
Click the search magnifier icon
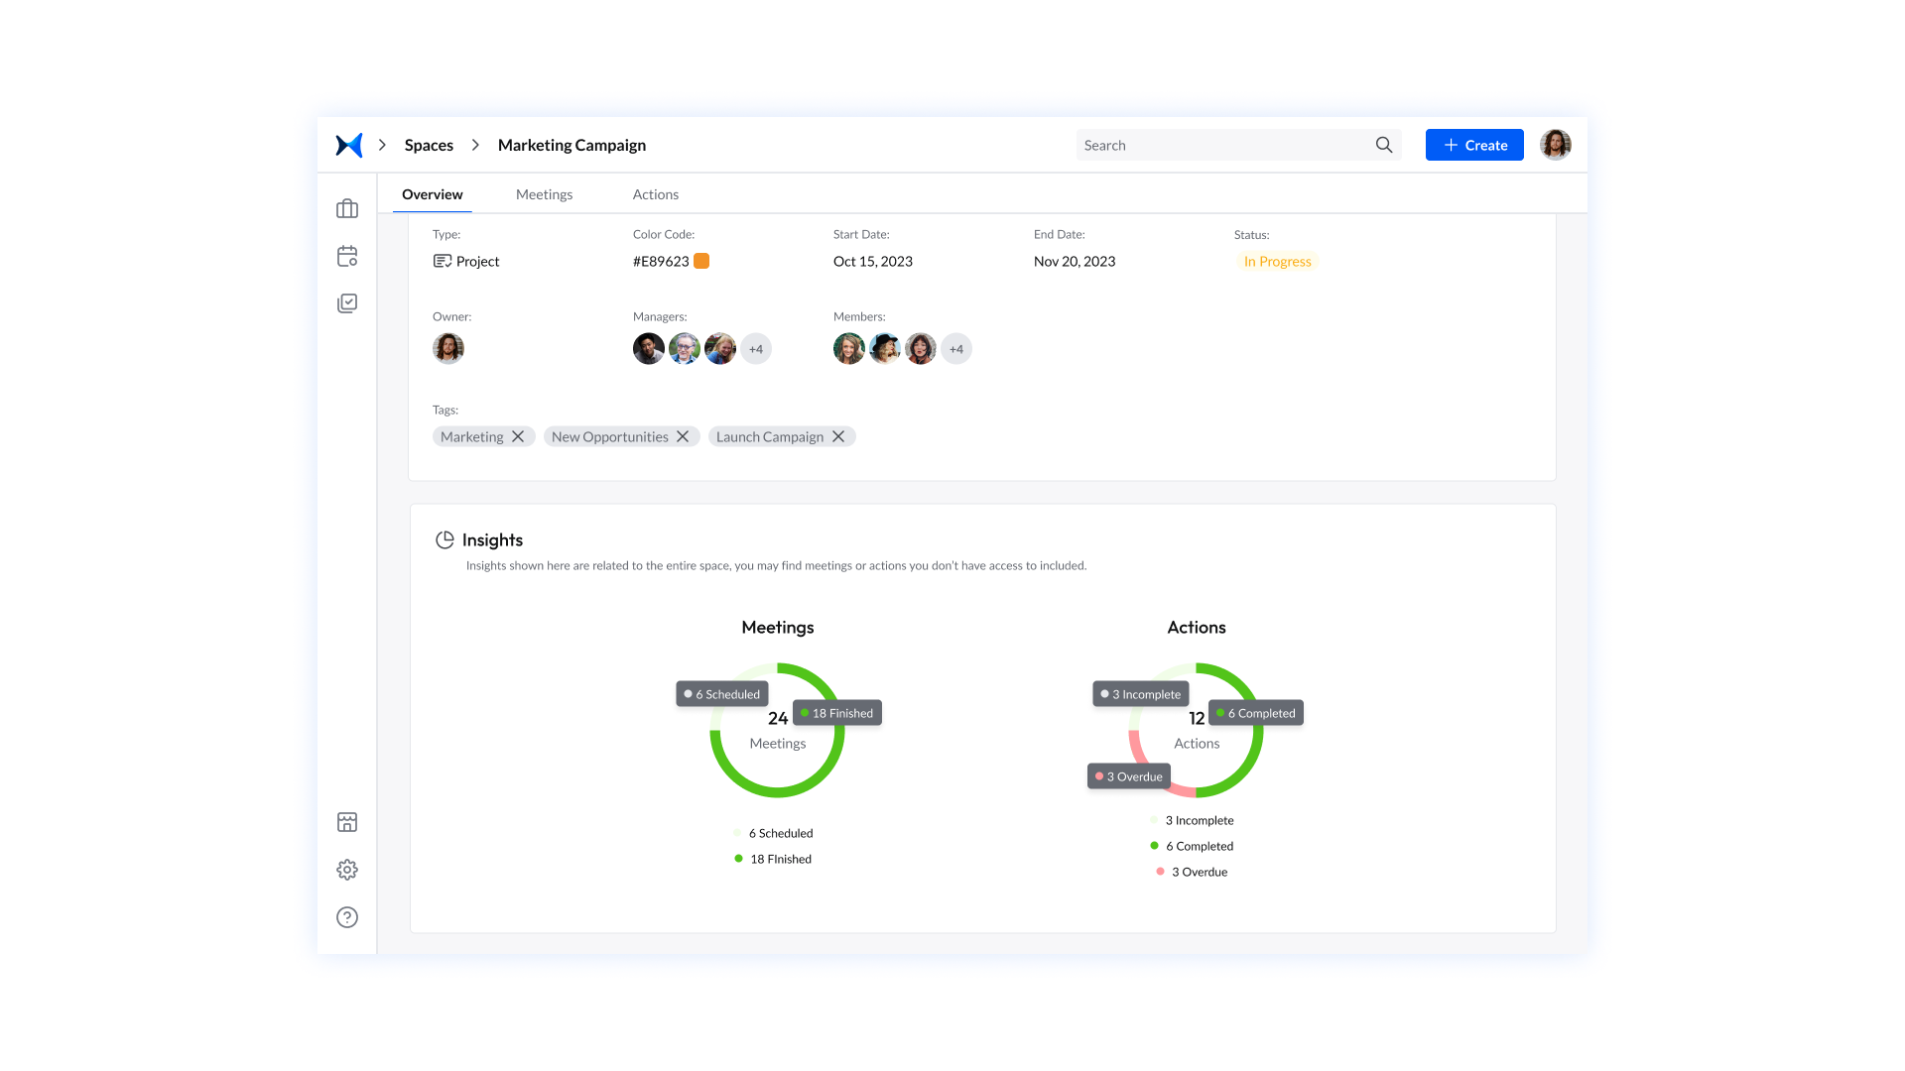[1383, 145]
